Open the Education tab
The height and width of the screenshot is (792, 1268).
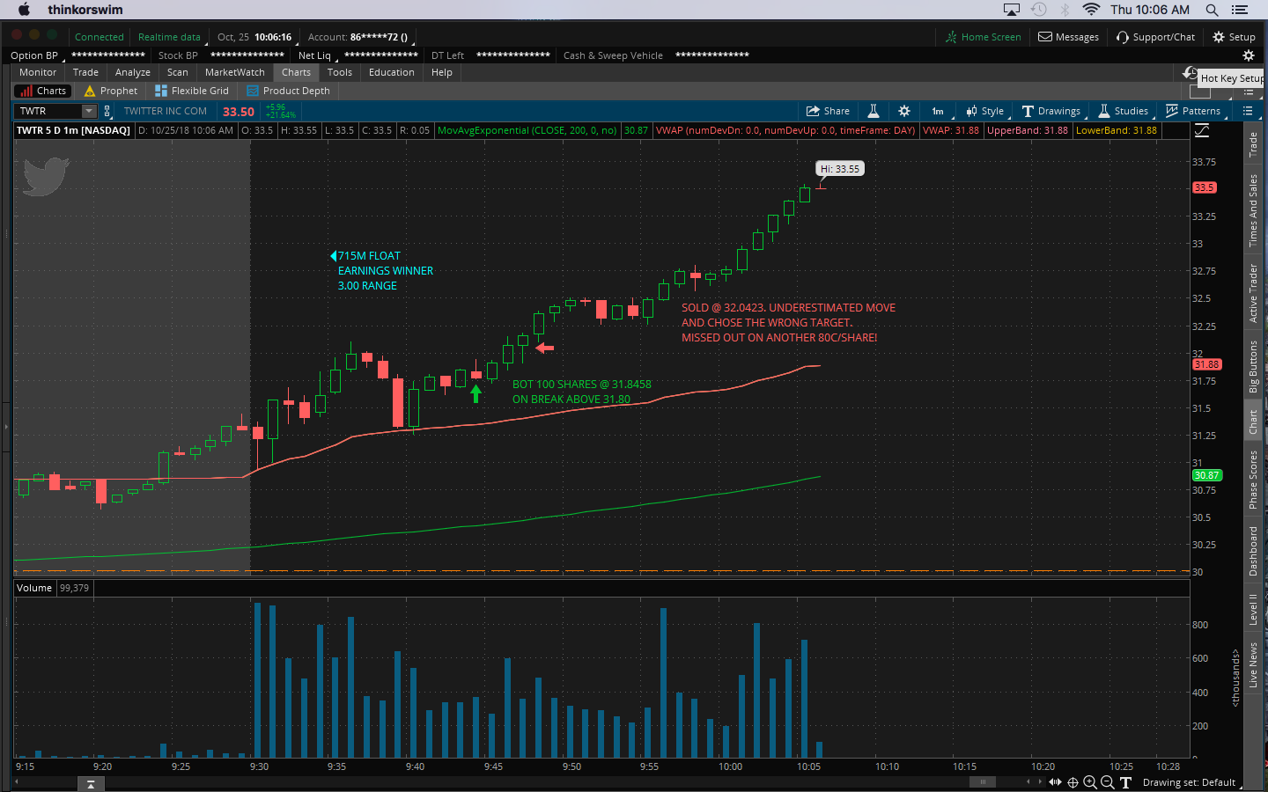pyautogui.click(x=392, y=72)
